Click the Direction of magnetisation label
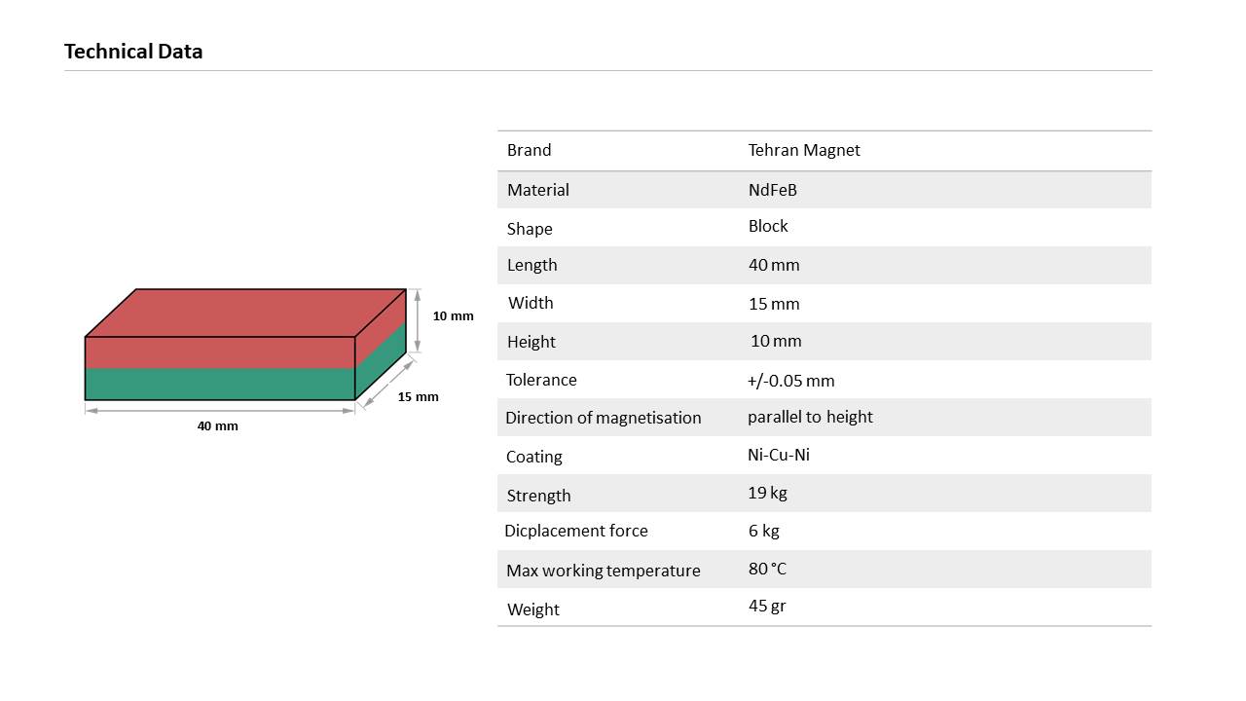 coord(604,418)
